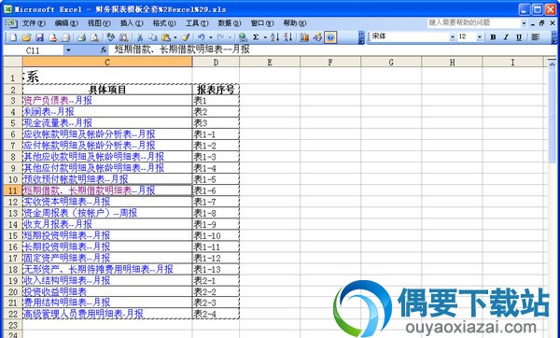
Task: Open the font name dropdown (宋体)
Action: click(x=453, y=37)
